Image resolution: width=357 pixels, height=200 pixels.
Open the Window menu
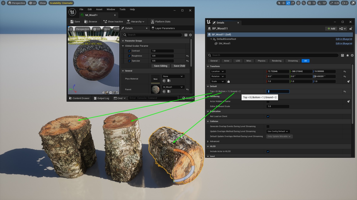click(x=111, y=9)
